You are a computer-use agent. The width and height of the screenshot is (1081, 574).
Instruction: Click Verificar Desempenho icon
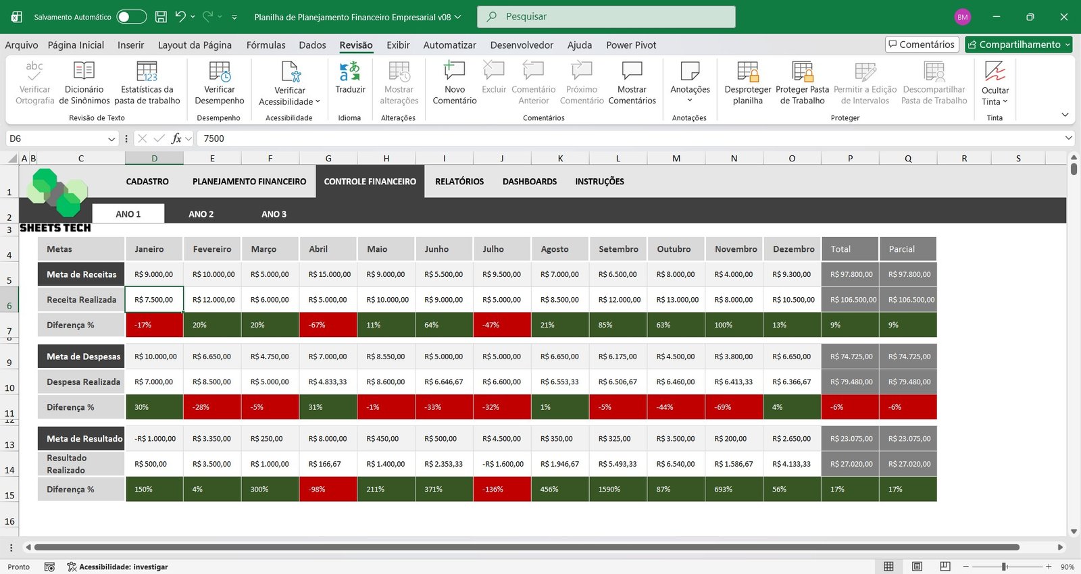tap(220, 72)
